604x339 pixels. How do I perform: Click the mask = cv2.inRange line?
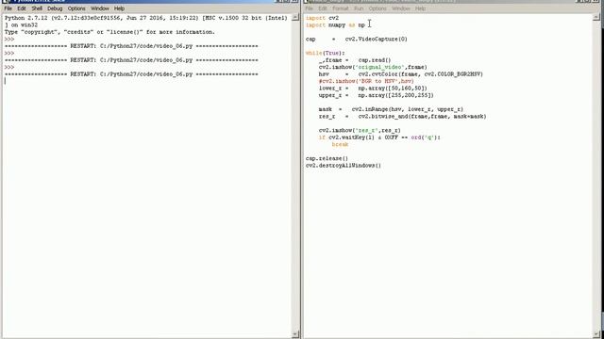[391, 109]
